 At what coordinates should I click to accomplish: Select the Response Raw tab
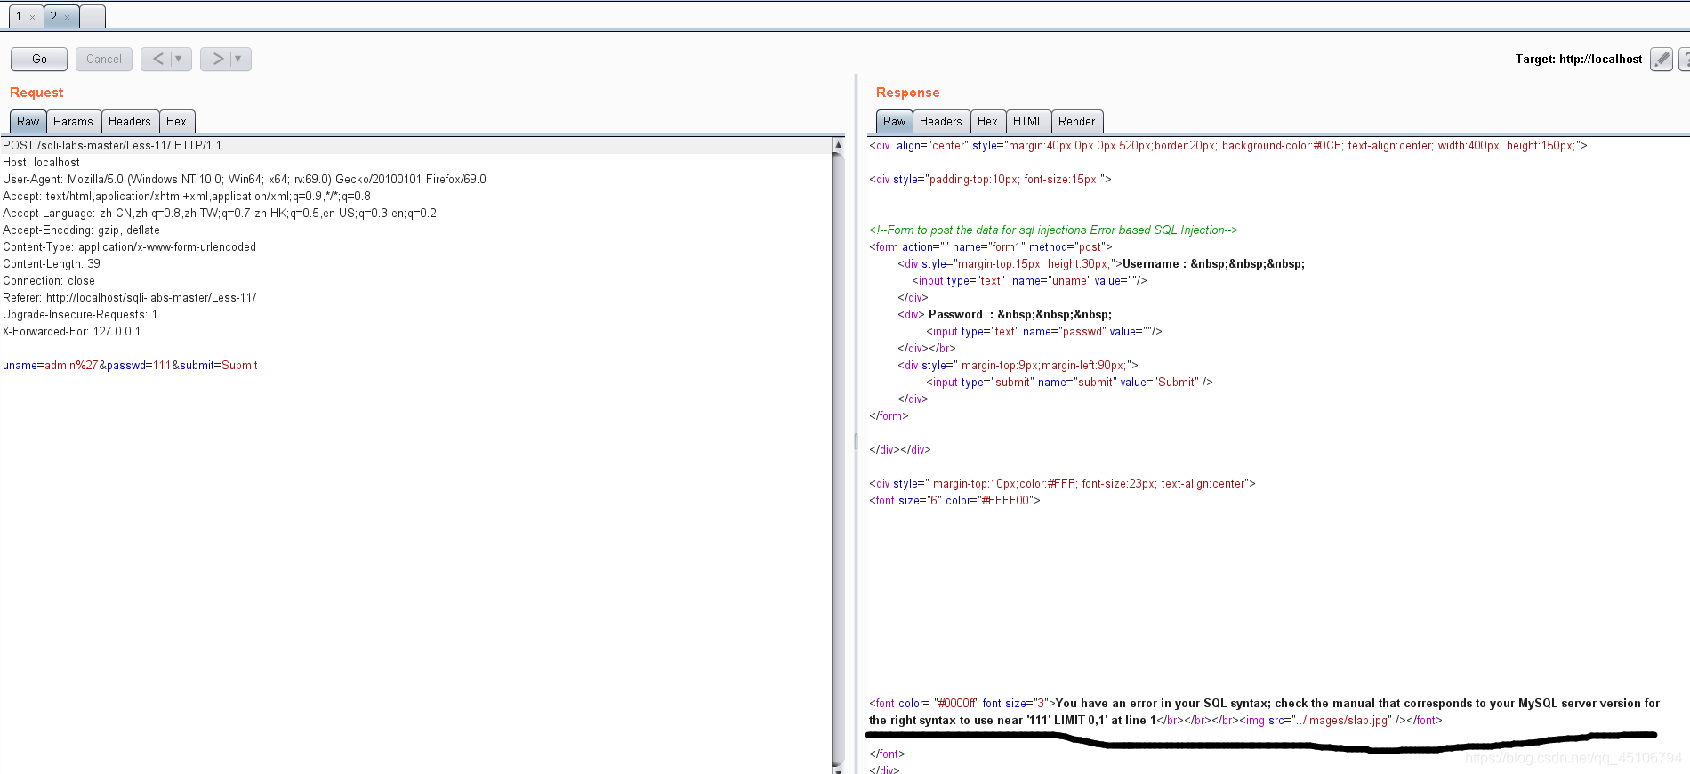pos(894,121)
